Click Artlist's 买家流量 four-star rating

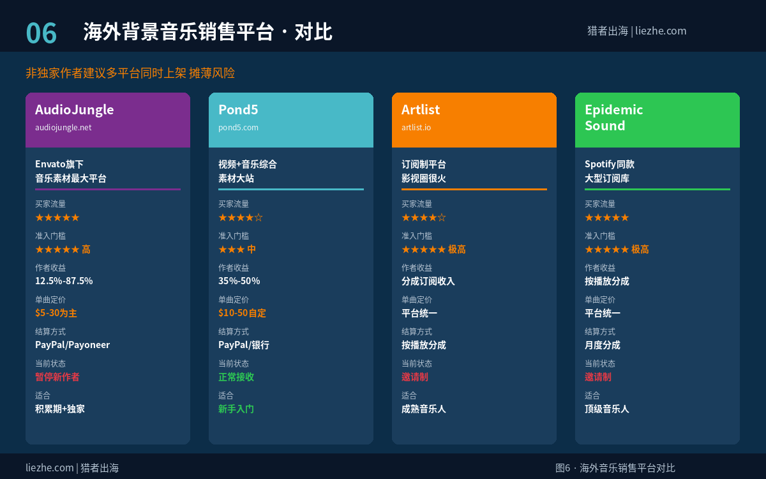coord(424,217)
